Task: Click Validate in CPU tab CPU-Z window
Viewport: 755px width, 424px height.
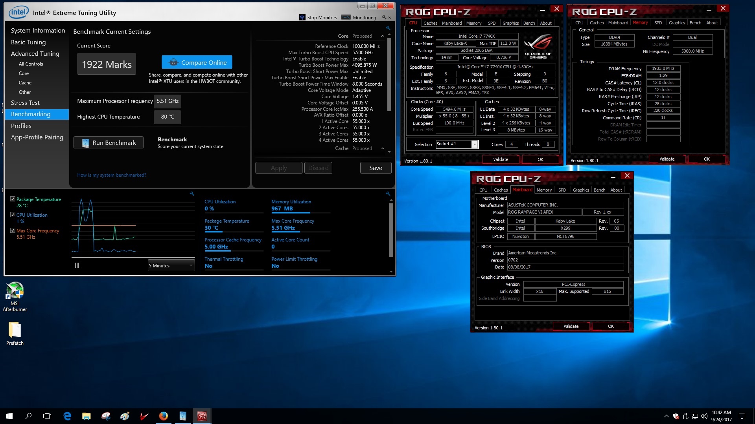Action: 501,159
